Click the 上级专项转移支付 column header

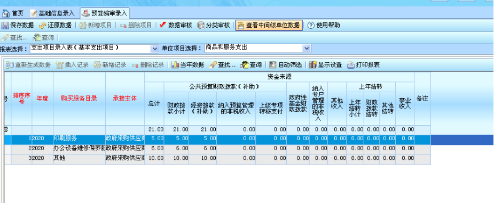[271, 108]
